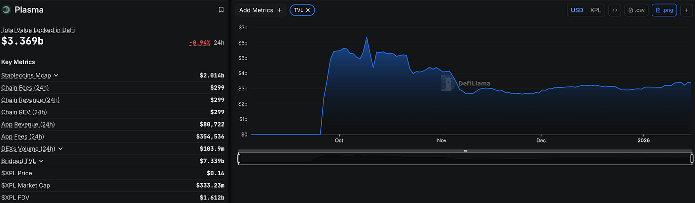The width and height of the screenshot is (695, 203).
Task: Export the chart as .png
Action: click(x=664, y=10)
